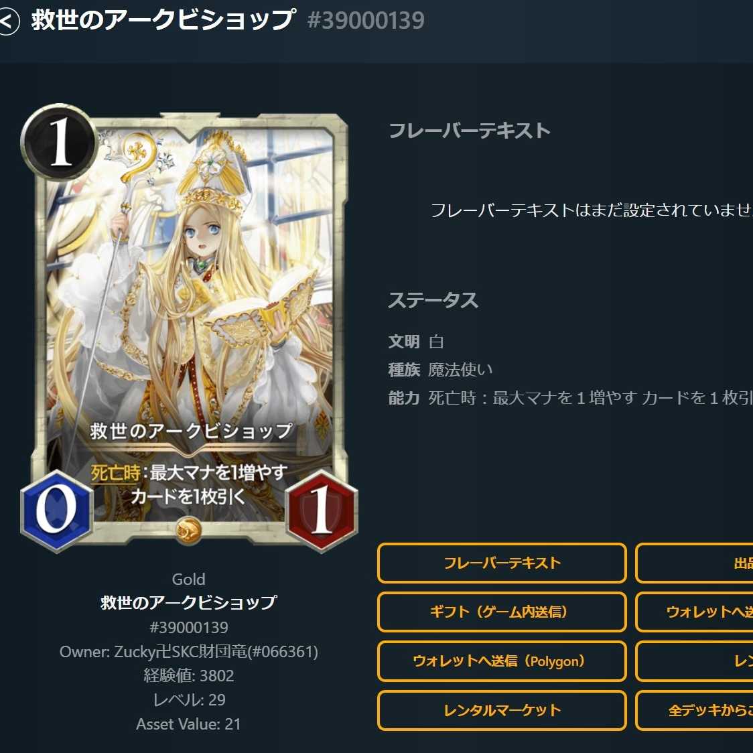Click the back arrow icon

(8, 21)
